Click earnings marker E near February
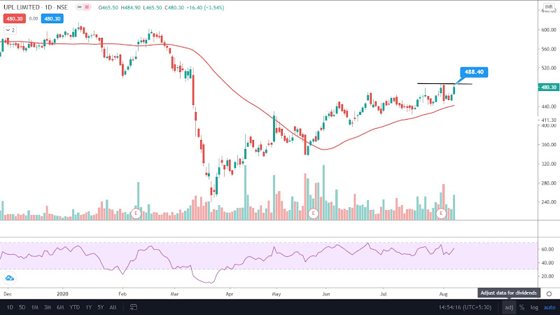 coord(136,213)
